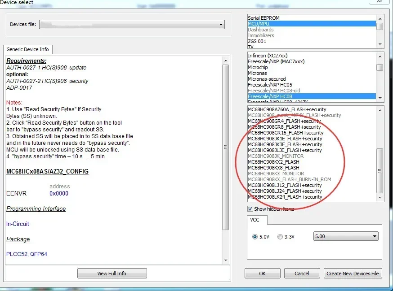Select ZGS 001 category entry
393x291 pixels.
click(312, 41)
